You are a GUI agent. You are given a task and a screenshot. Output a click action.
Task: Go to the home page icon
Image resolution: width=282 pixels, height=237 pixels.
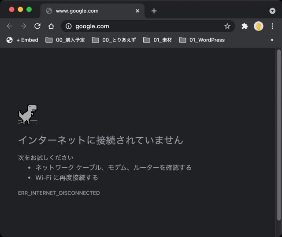pos(51,26)
